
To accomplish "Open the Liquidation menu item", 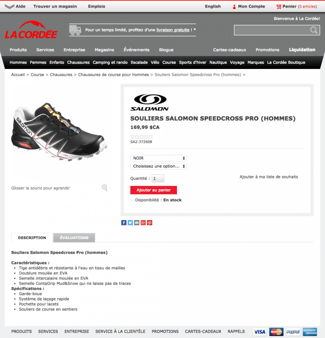I will (x=302, y=50).
